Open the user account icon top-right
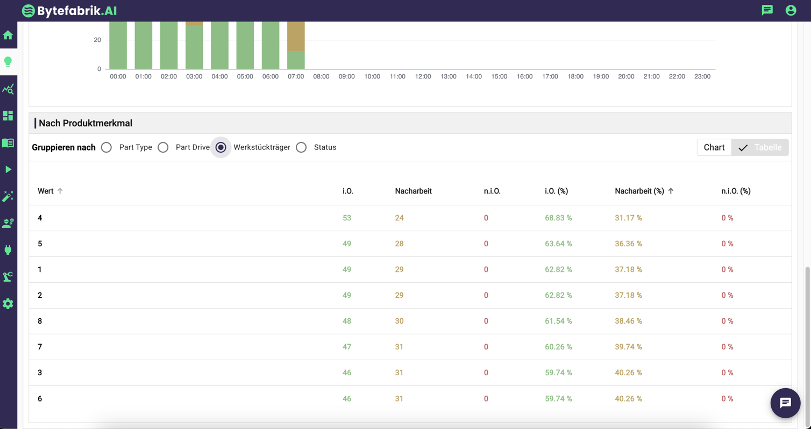 click(x=791, y=10)
